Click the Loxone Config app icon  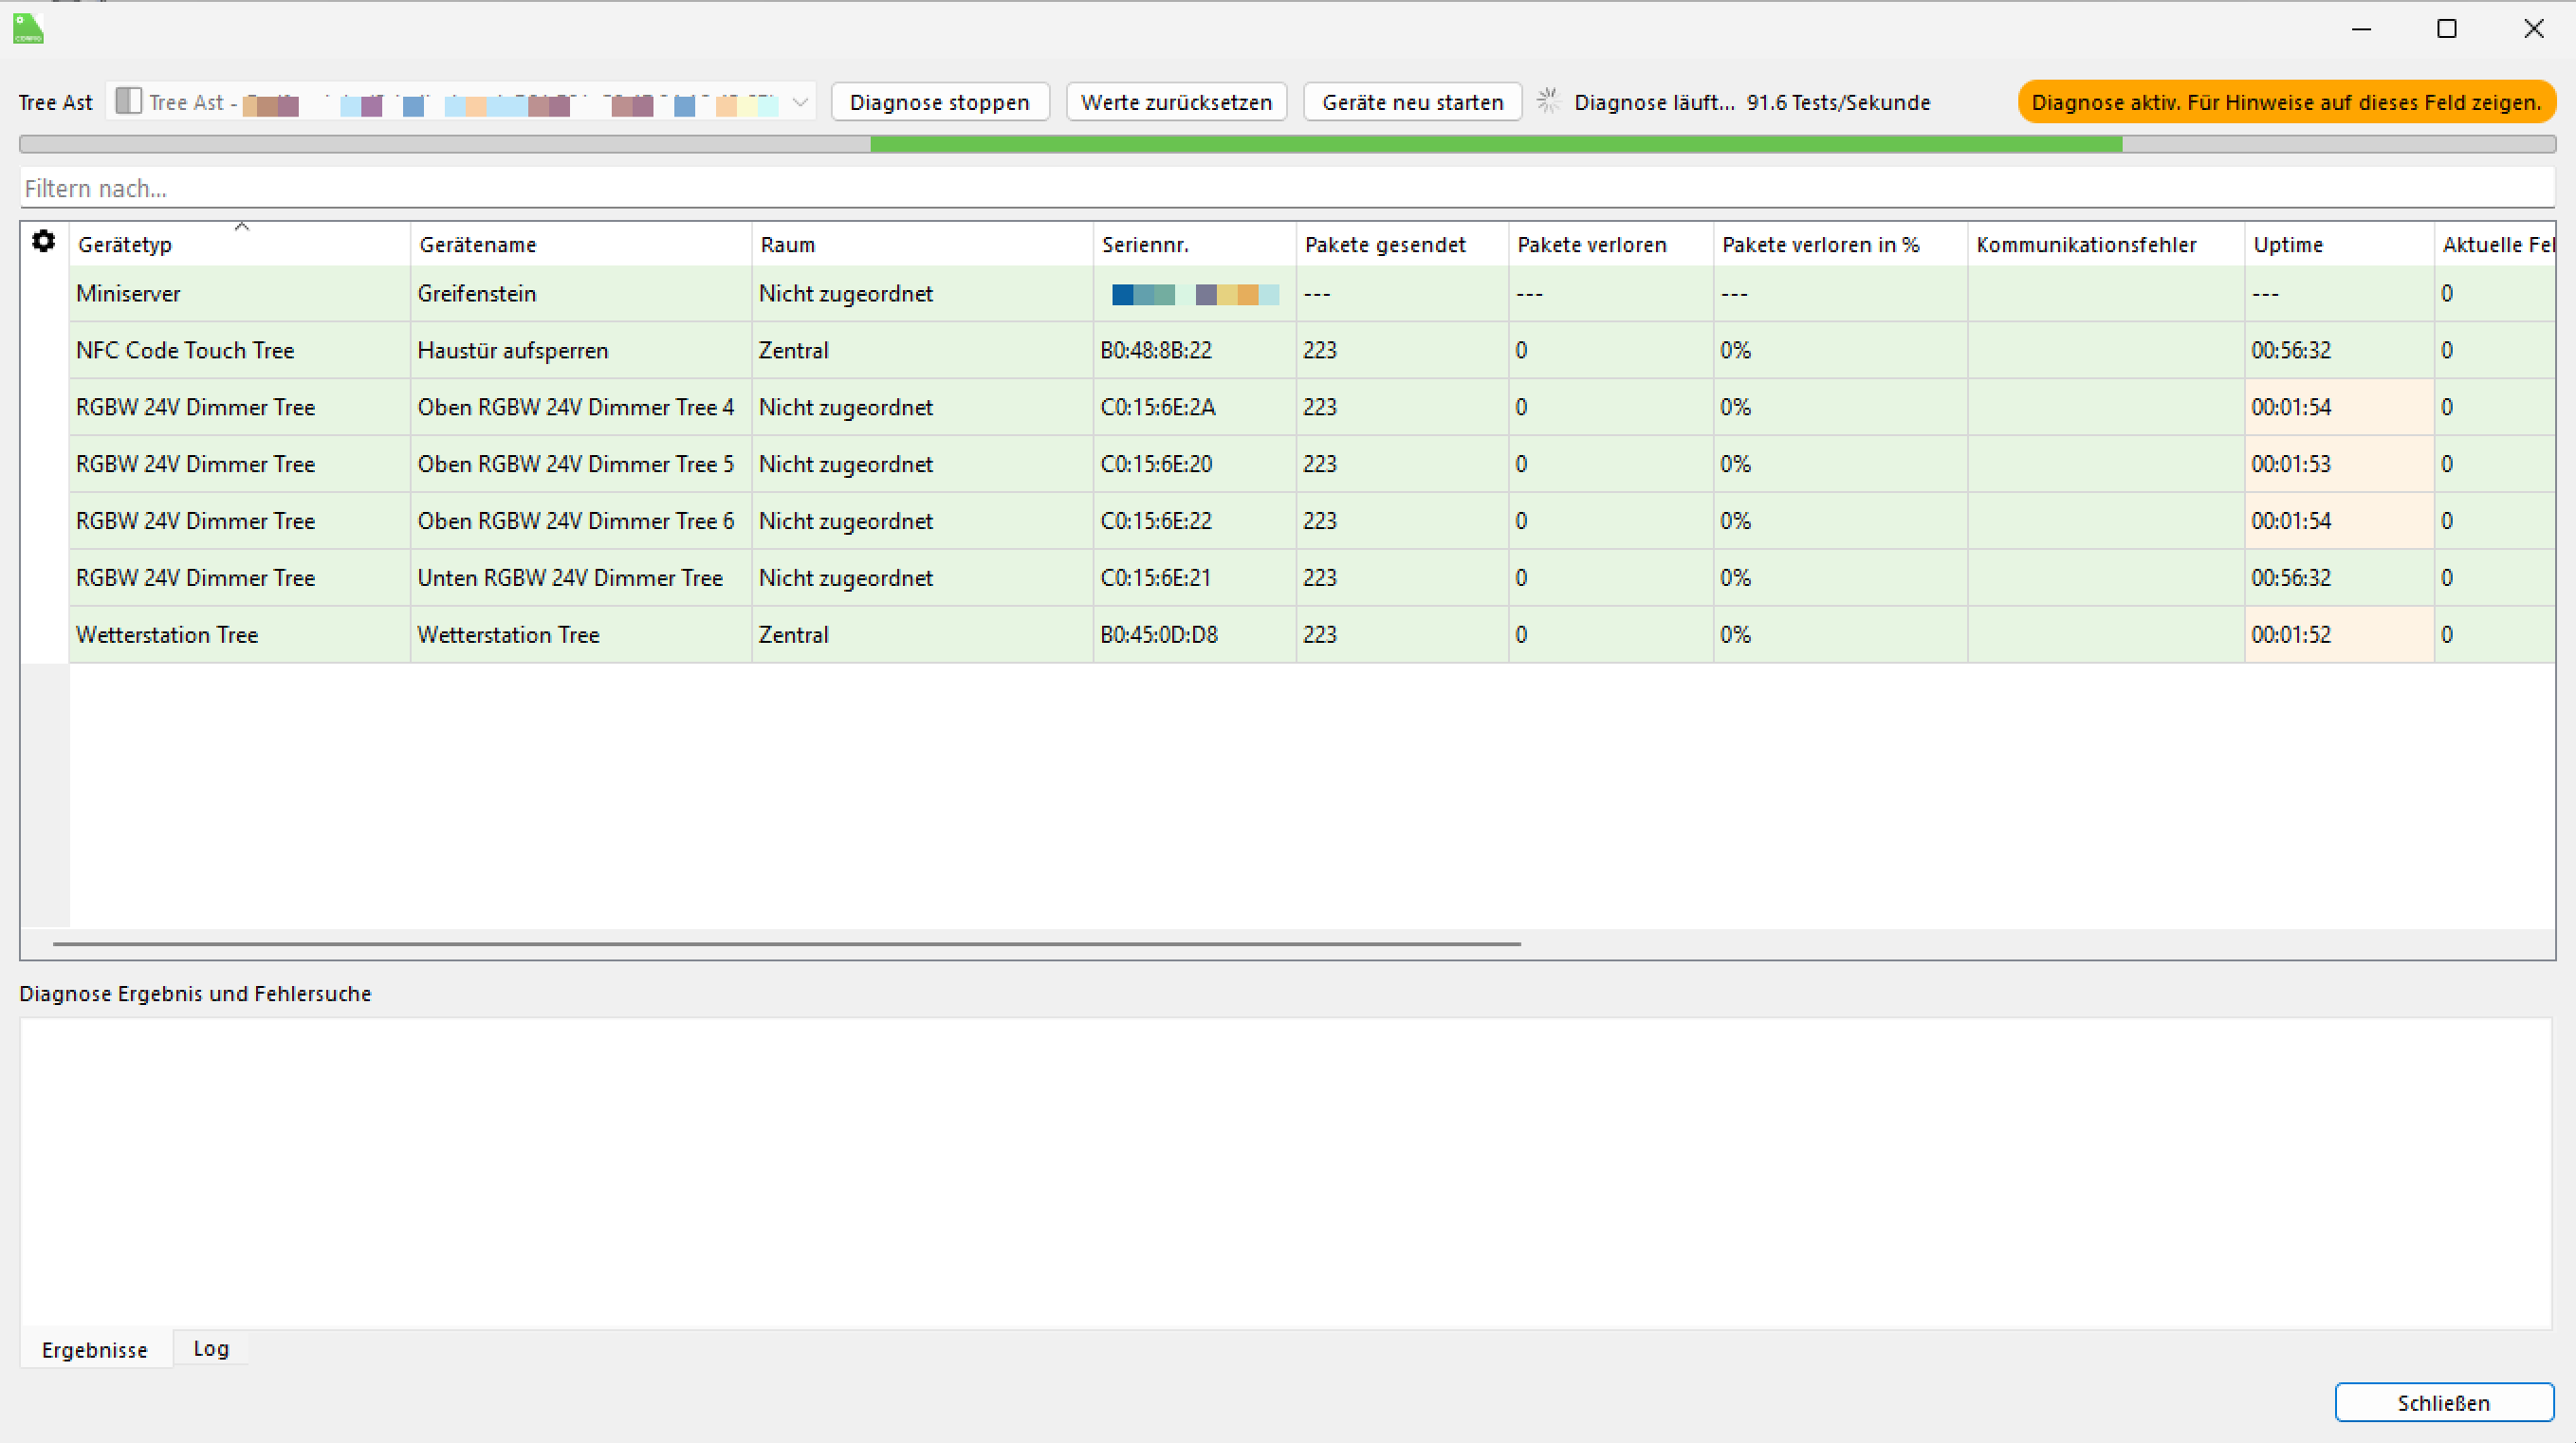[28, 28]
